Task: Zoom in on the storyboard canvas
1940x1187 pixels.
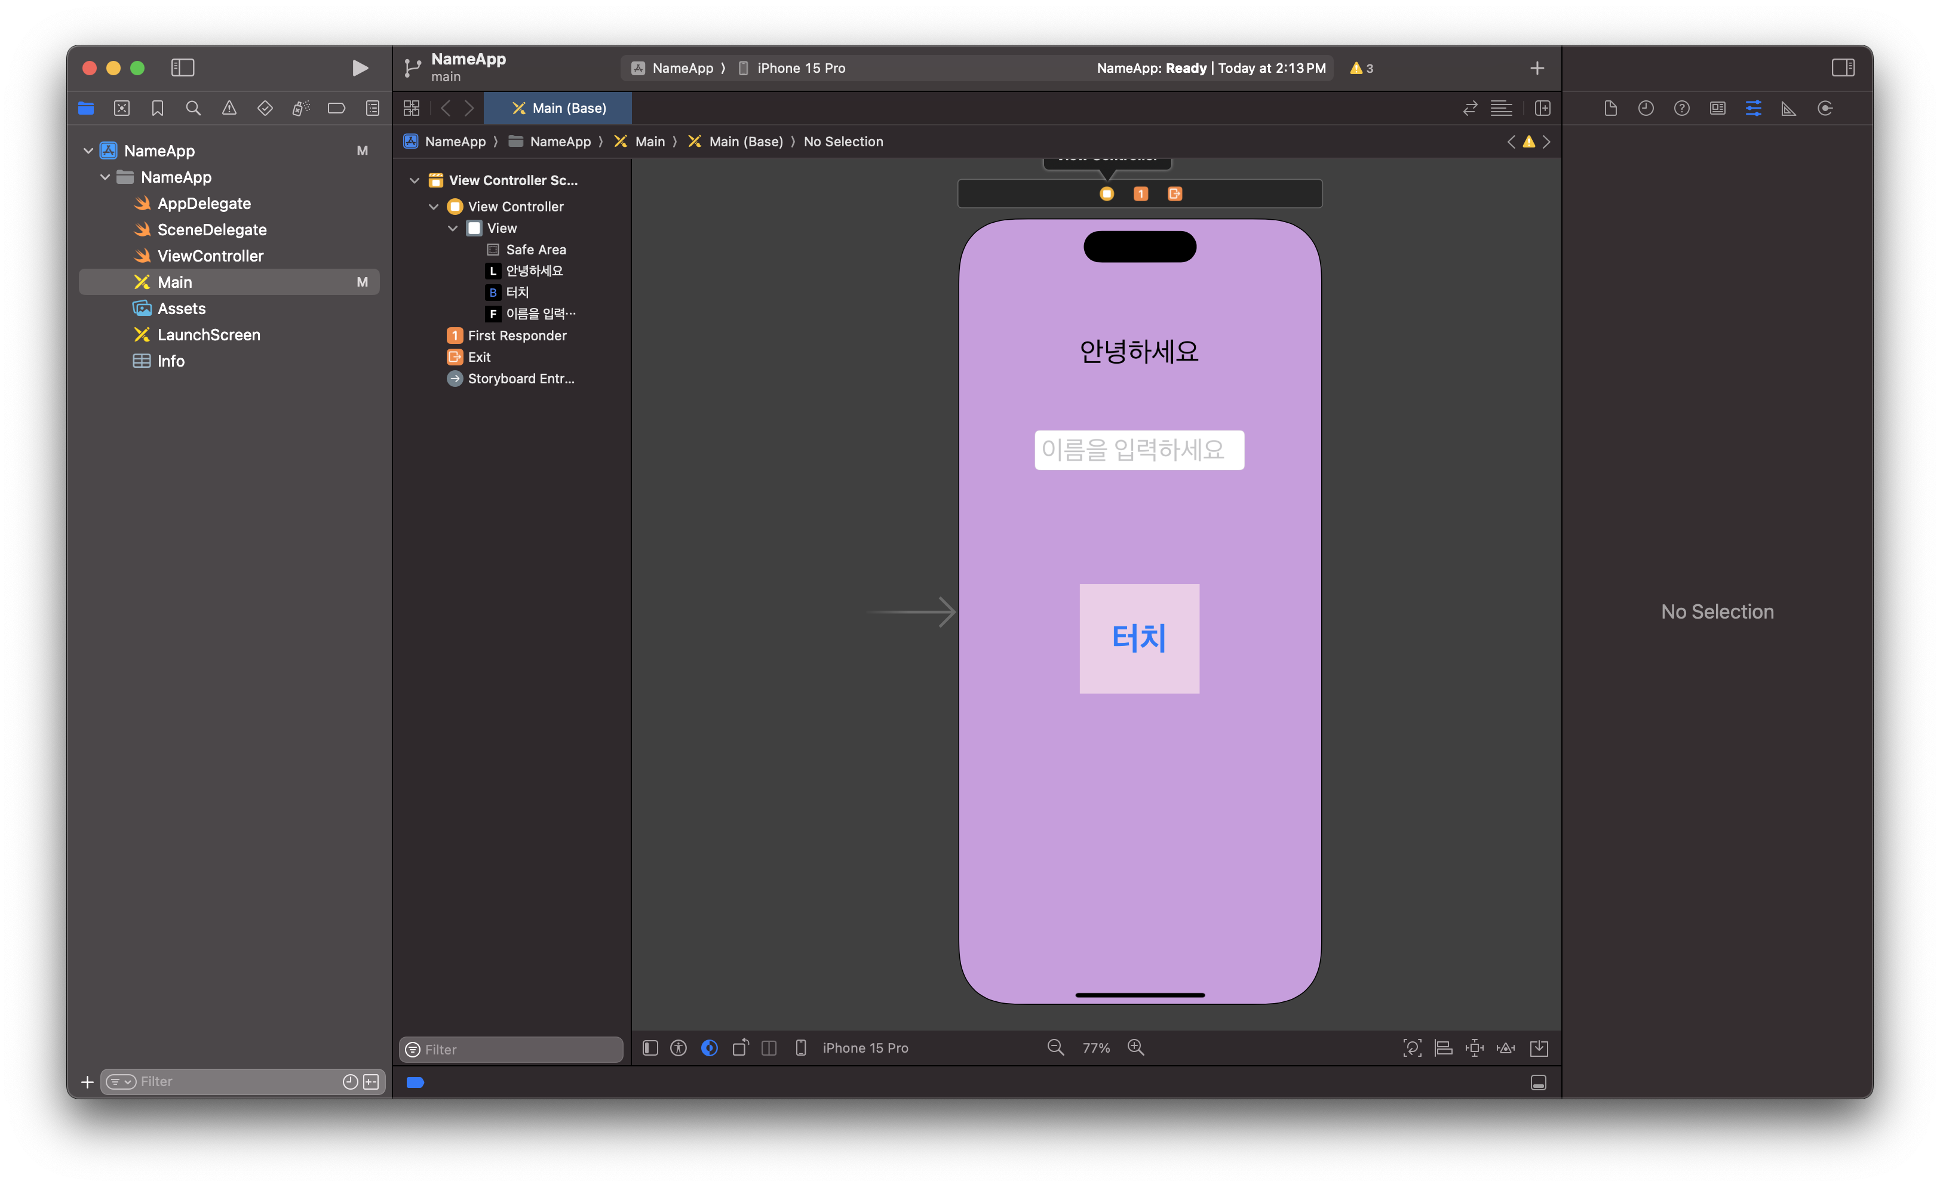Action: tap(1135, 1048)
